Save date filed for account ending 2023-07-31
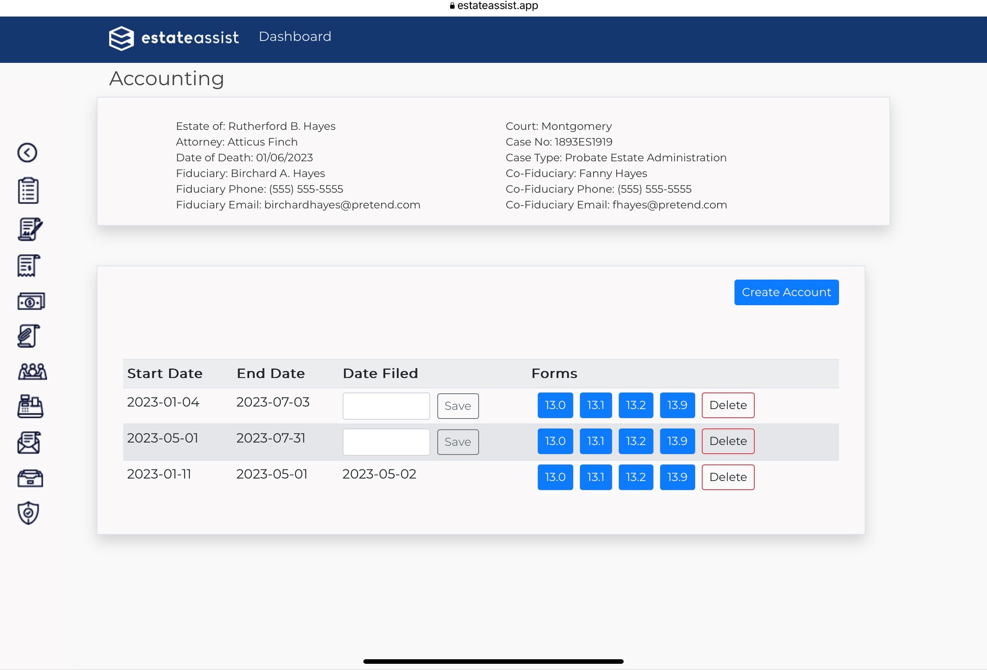Image resolution: width=987 pixels, height=670 pixels. point(458,442)
